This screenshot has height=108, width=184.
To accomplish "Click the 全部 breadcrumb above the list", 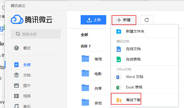I will [x=84, y=35].
